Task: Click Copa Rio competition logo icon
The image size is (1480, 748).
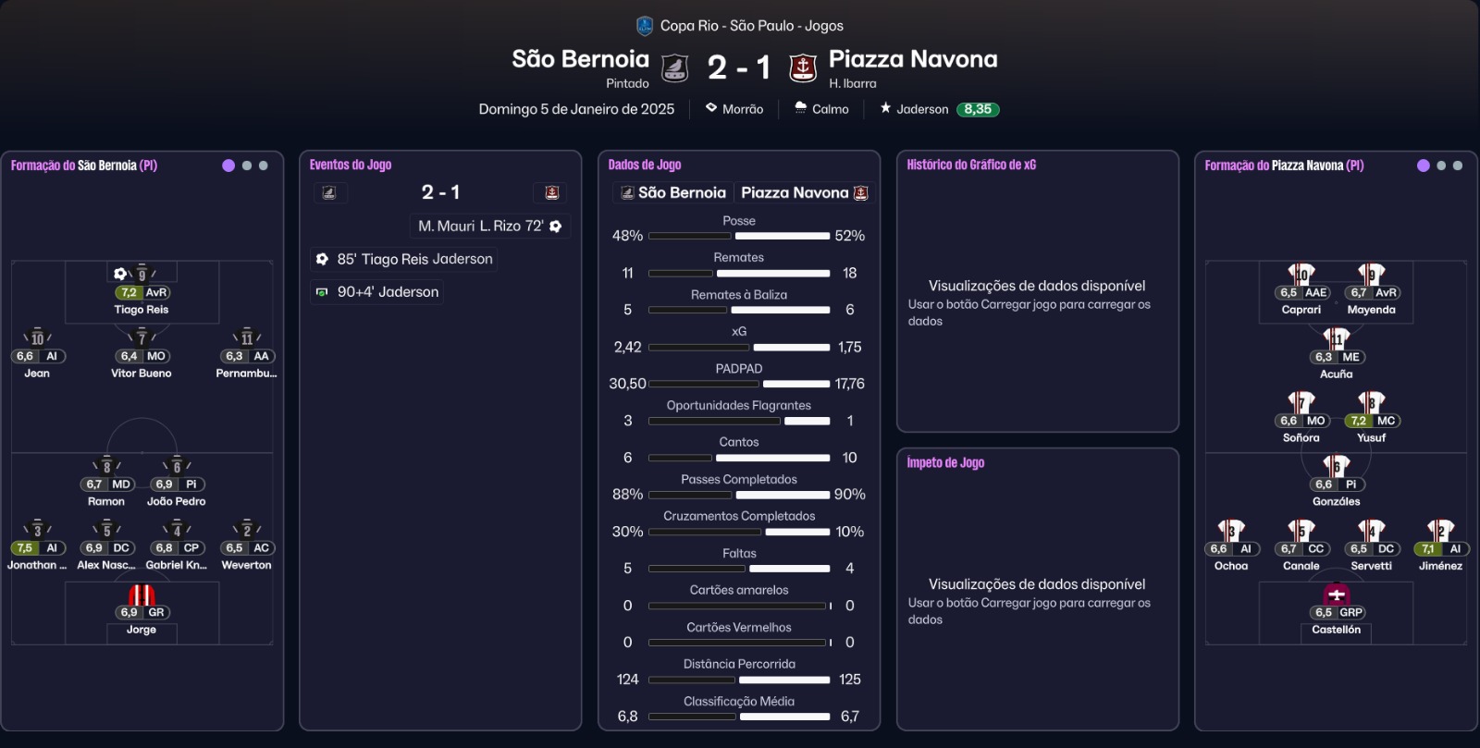Action: coord(645,26)
